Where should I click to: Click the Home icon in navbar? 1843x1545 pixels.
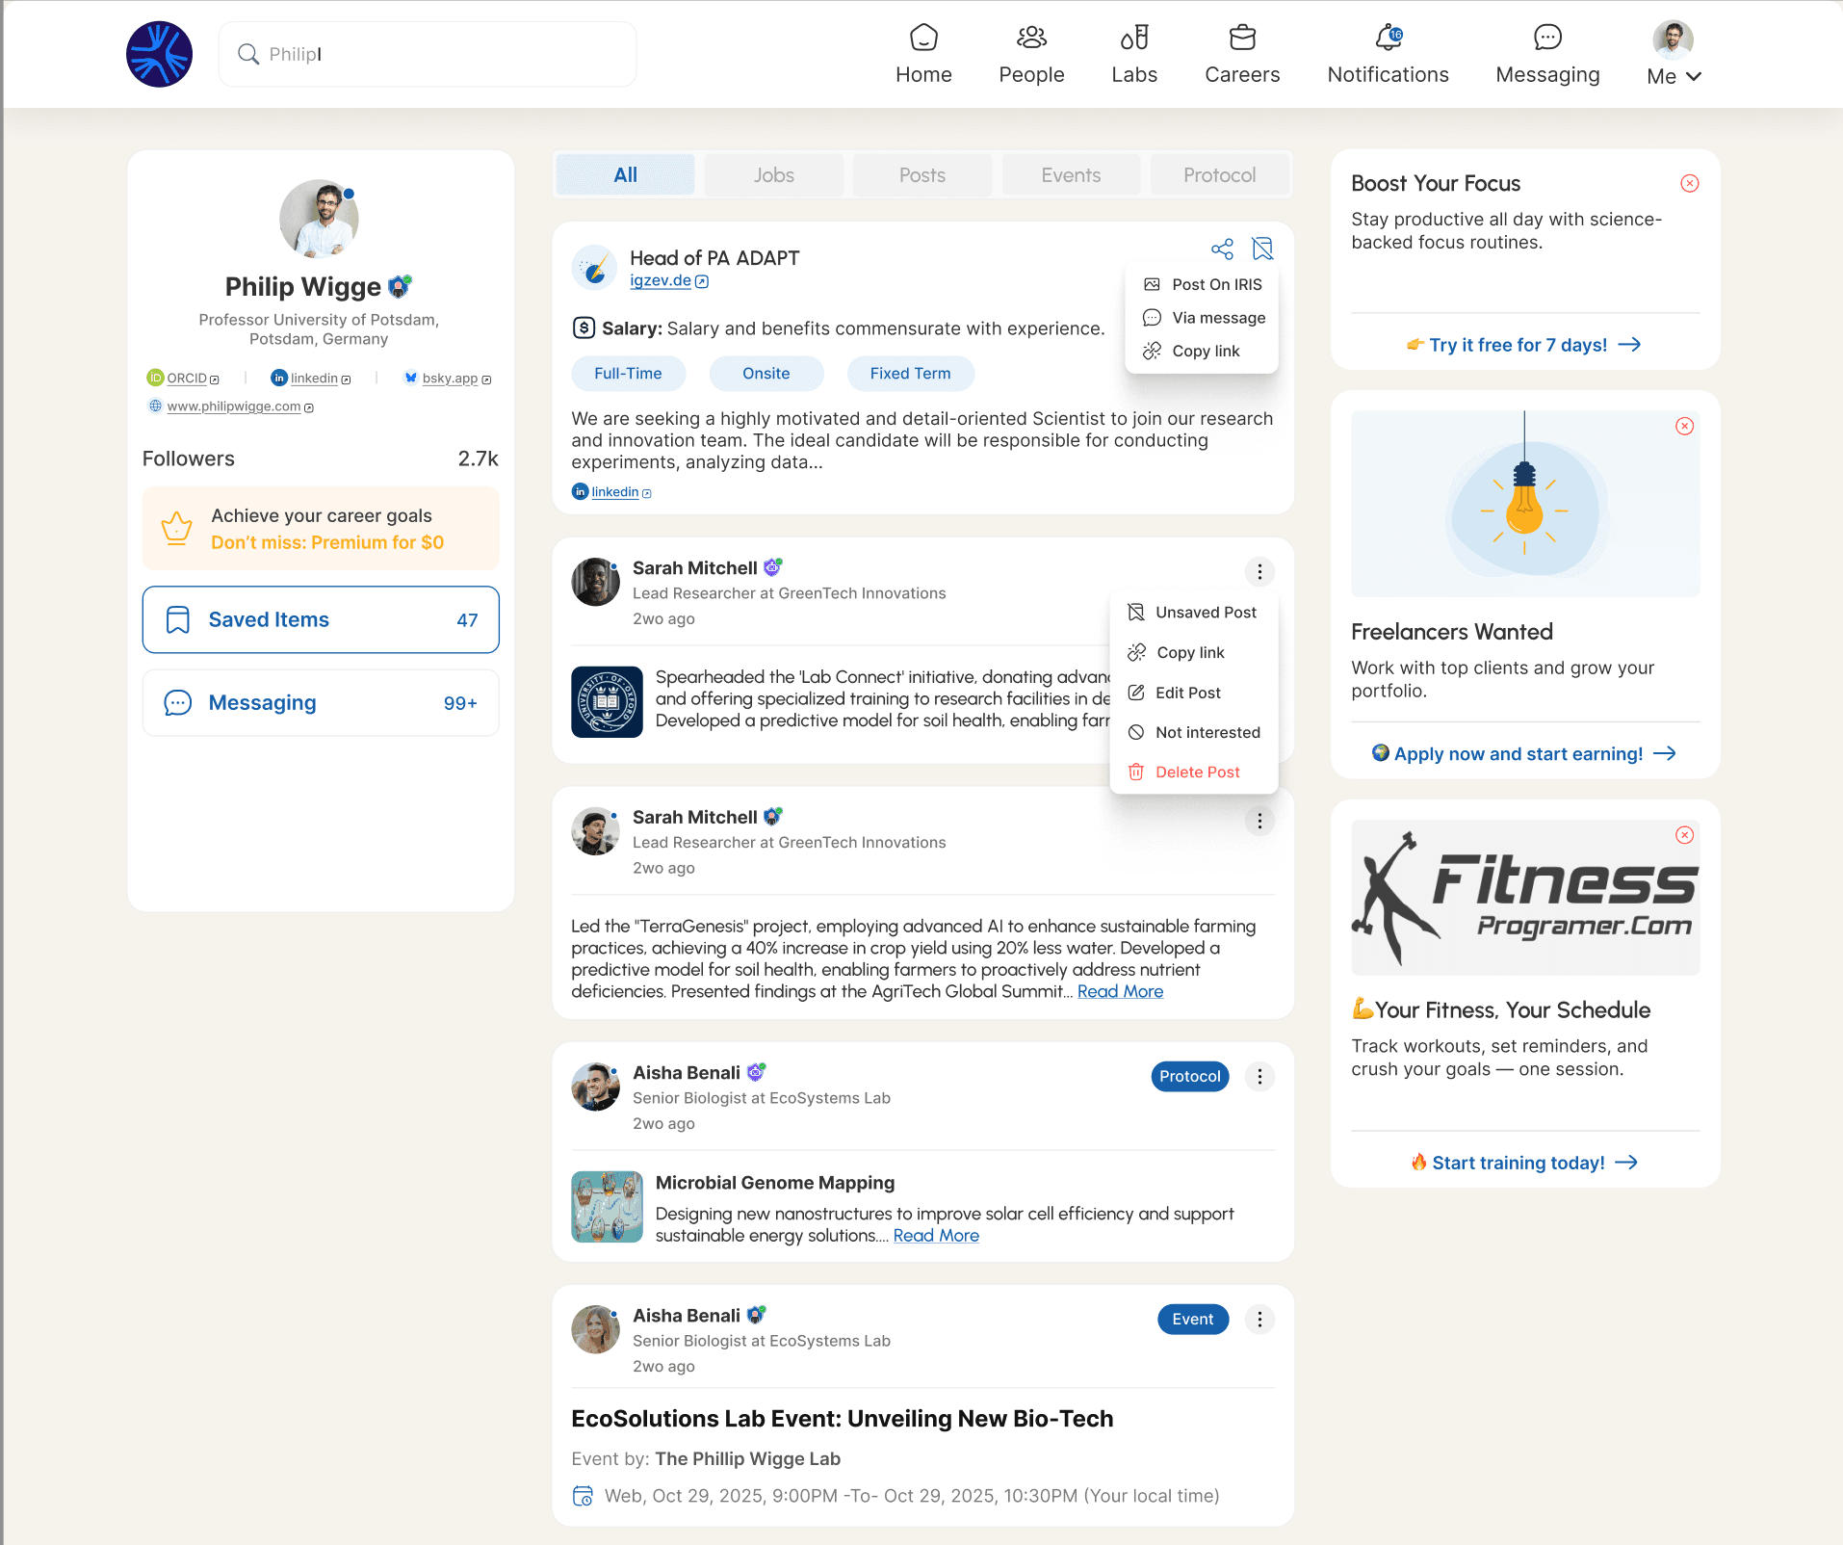point(923,38)
